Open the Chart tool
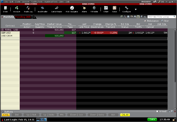This screenshot has width=177, height=122. click(106, 9)
